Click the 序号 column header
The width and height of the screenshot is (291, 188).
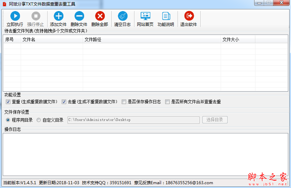click(12, 39)
